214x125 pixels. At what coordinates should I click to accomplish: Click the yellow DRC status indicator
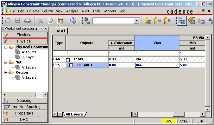pos(169,121)
